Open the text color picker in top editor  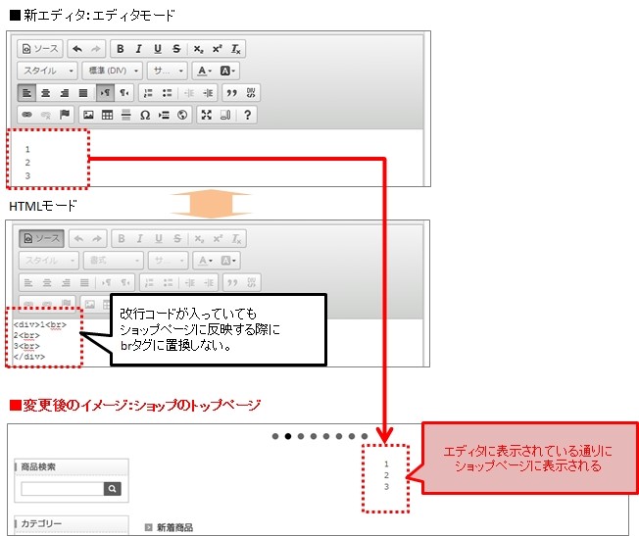point(203,71)
